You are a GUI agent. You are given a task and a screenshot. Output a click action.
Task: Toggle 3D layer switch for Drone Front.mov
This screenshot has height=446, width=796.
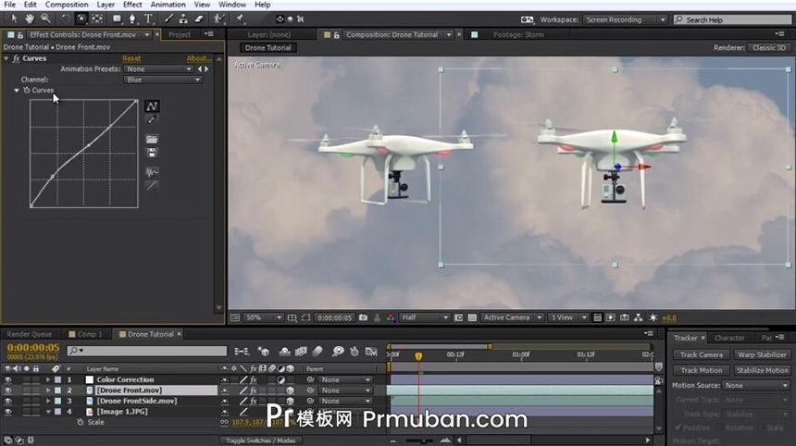(290, 390)
